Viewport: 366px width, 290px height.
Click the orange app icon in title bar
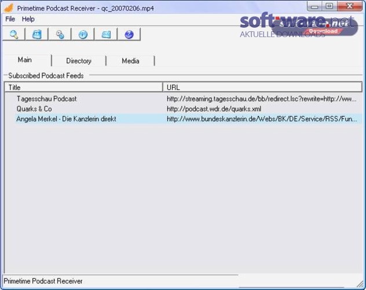[9, 8]
